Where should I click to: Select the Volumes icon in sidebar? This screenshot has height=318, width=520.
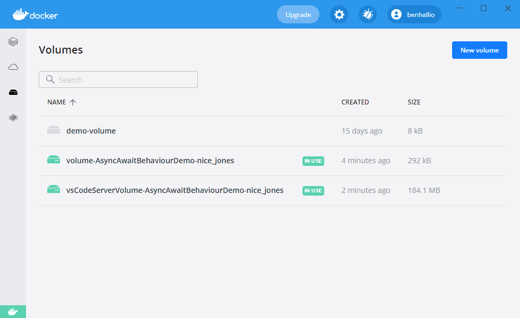pos(13,92)
